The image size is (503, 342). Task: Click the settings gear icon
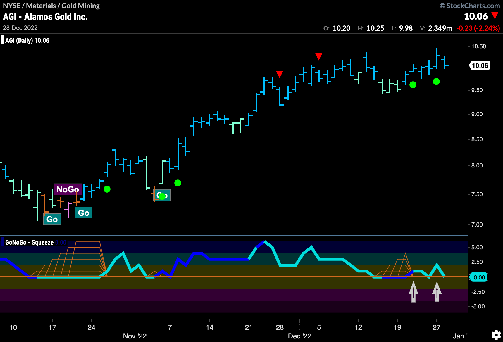pyautogui.click(x=496, y=335)
